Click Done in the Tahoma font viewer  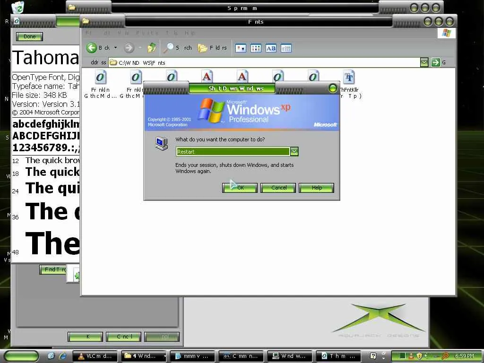point(29,36)
